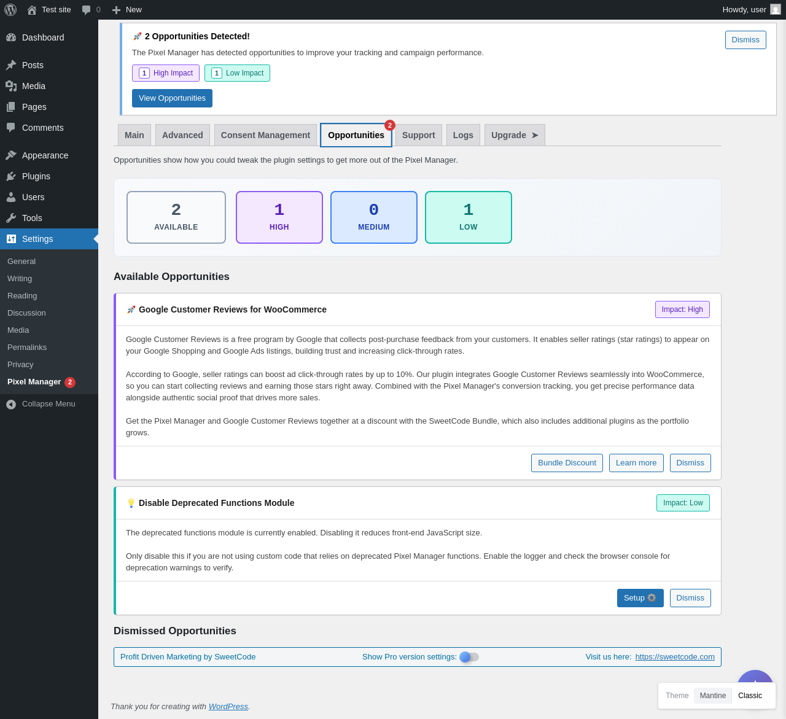
Task: Select Pixel Manager in Settings submenu
Action: point(34,382)
